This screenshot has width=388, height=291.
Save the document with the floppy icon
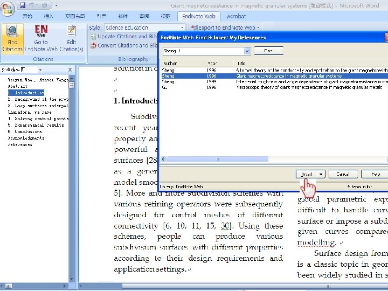pyautogui.click(x=23, y=5)
